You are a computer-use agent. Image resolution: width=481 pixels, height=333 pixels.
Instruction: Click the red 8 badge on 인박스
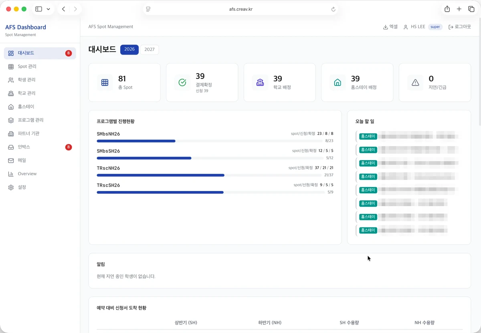pyautogui.click(x=69, y=147)
